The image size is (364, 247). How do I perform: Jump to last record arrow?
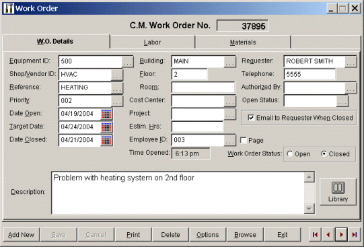click(x=355, y=235)
